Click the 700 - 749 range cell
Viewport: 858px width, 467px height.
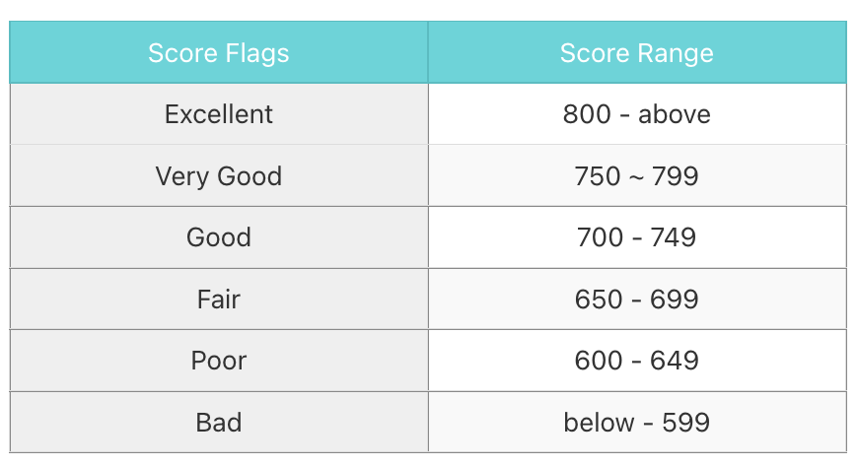[637, 237]
